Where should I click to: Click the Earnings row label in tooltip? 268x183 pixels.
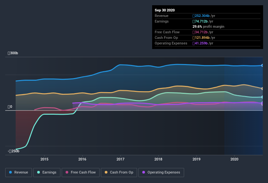coord(162,21)
